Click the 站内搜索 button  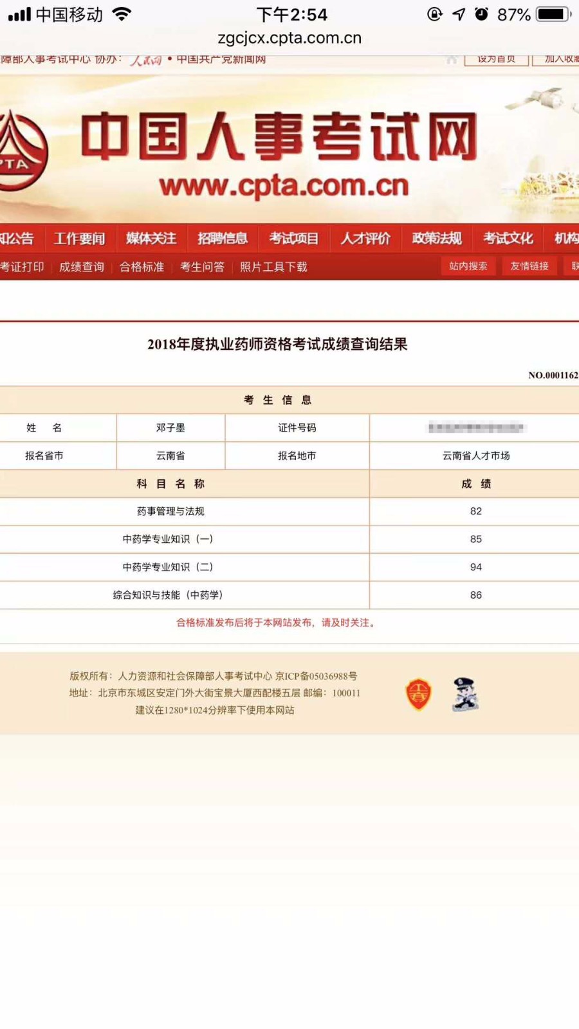[468, 266]
